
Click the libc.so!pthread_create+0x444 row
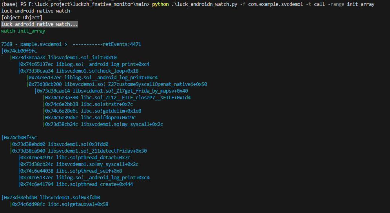pos(76,184)
